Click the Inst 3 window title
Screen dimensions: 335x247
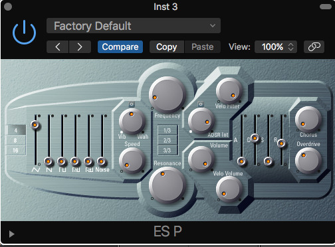click(x=166, y=7)
